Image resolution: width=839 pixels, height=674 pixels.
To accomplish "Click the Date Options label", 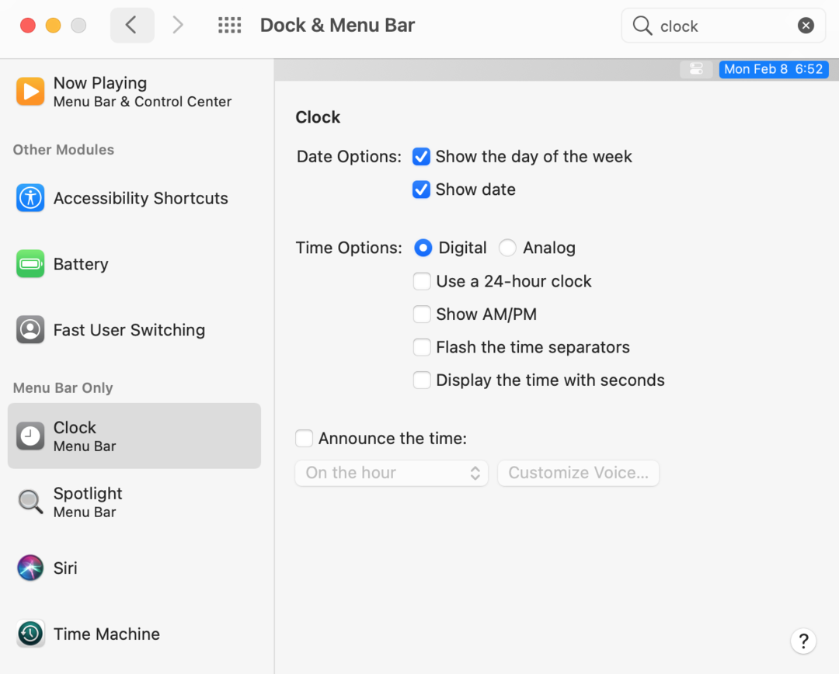I will click(x=349, y=157).
